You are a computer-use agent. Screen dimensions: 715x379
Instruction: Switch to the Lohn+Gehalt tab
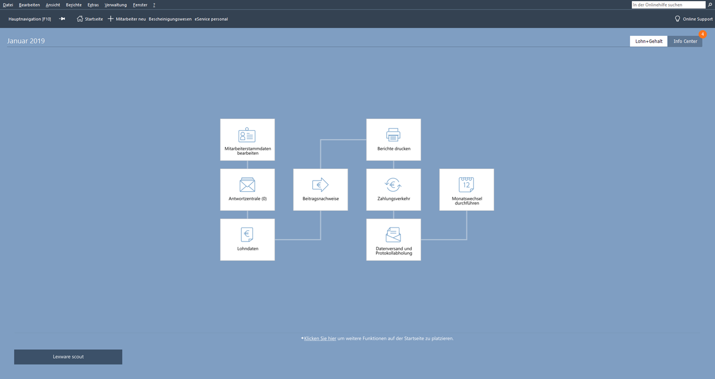tap(649, 41)
